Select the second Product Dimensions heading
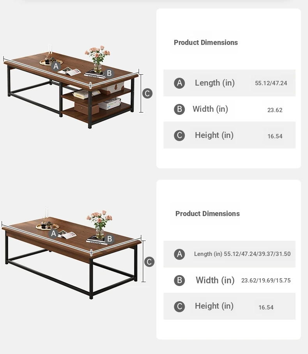The width and height of the screenshot is (308, 354). [207, 214]
